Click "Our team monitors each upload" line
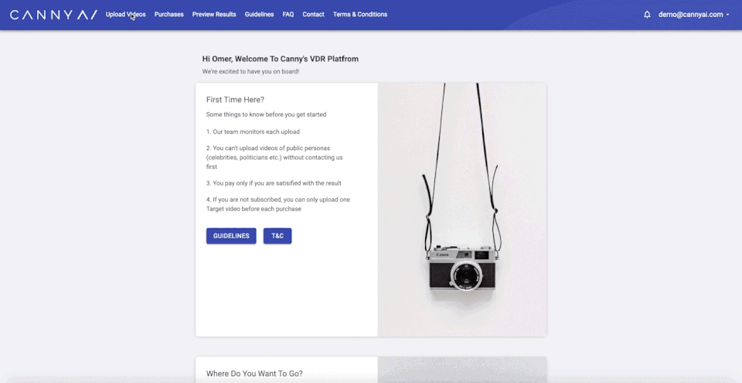The width and height of the screenshot is (742, 383). (253, 132)
